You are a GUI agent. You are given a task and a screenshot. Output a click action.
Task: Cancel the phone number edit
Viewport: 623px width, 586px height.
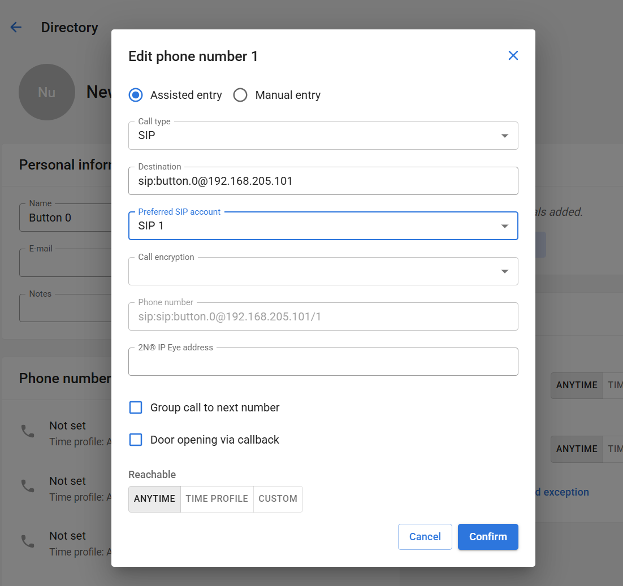coord(425,537)
